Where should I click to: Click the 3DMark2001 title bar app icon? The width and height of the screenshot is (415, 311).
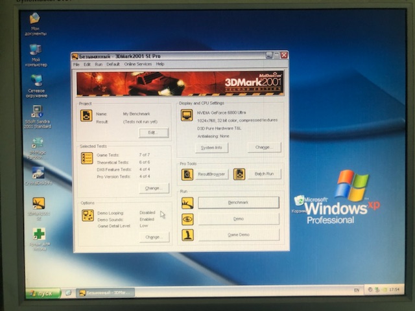pos(75,56)
